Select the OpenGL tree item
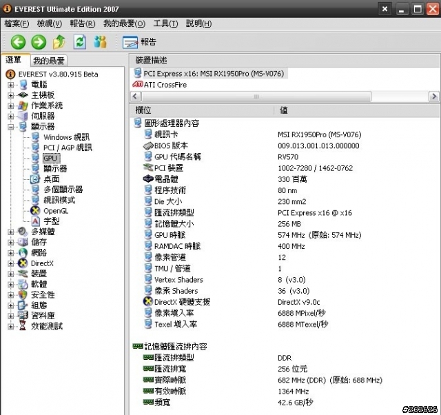The height and width of the screenshot is (415, 441). pyautogui.click(x=55, y=210)
